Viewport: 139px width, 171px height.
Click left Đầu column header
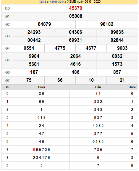7,87
